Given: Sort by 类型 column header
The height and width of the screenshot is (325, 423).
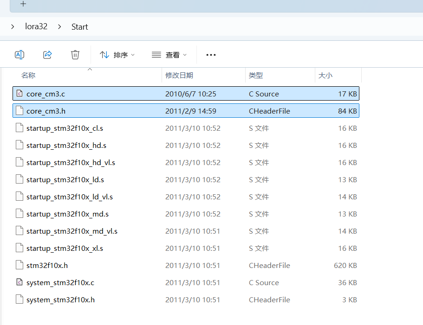Looking at the screenshot, I should 256,76.
